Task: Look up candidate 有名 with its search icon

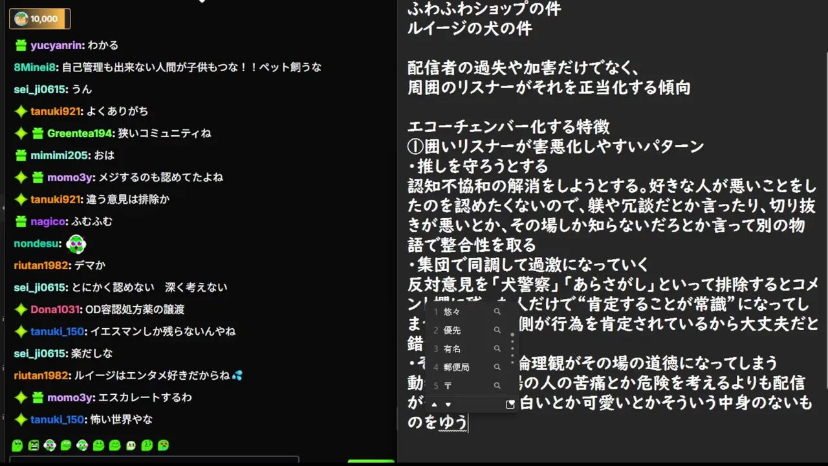Action: [x=497, y=349]
